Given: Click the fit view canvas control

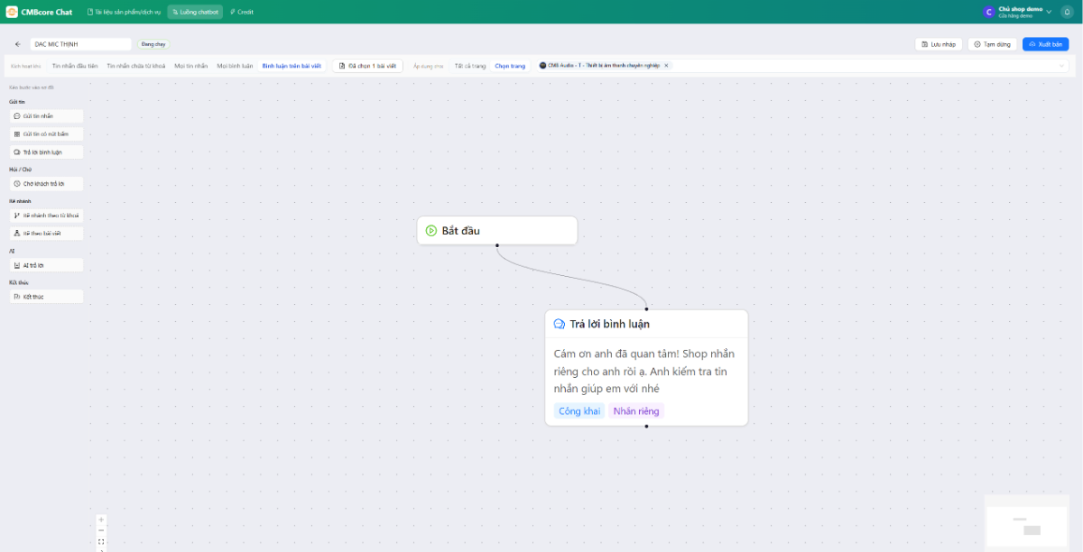Looking at the screenshot, I should coord(101,542).
